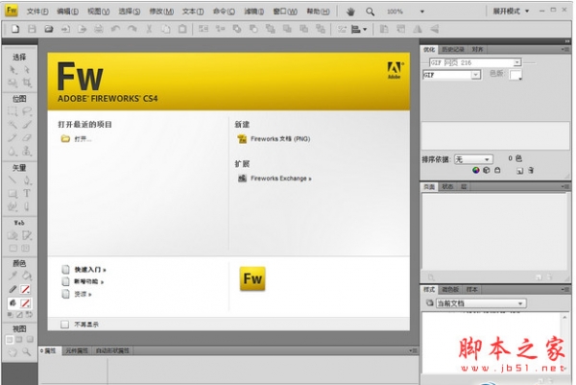
Task: Select the Zoom magnifier in the top bar
Action: click(x=370, y=12)
